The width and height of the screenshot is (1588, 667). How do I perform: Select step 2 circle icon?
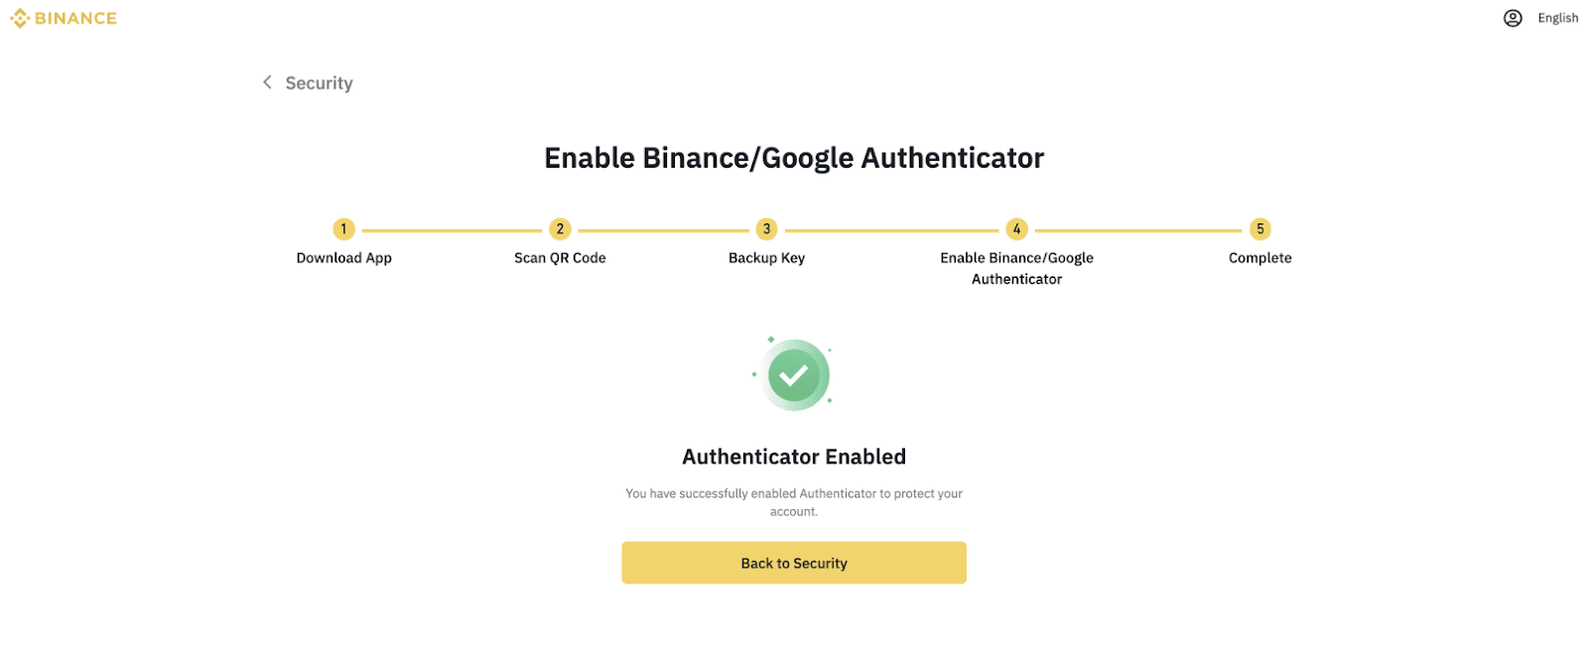560,229
